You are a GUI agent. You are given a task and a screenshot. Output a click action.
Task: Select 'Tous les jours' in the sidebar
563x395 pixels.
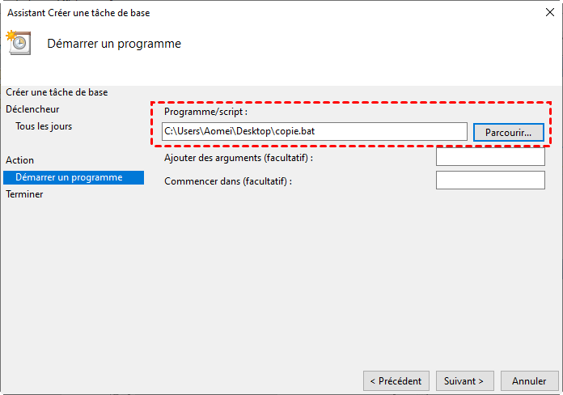(44, 126)
